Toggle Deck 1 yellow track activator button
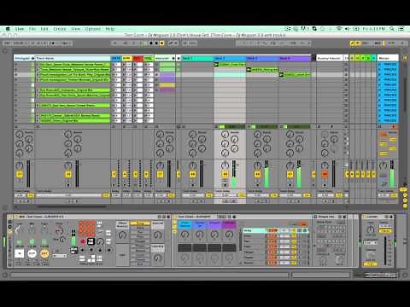Viewport: 410px width, 307px height. 192,174
